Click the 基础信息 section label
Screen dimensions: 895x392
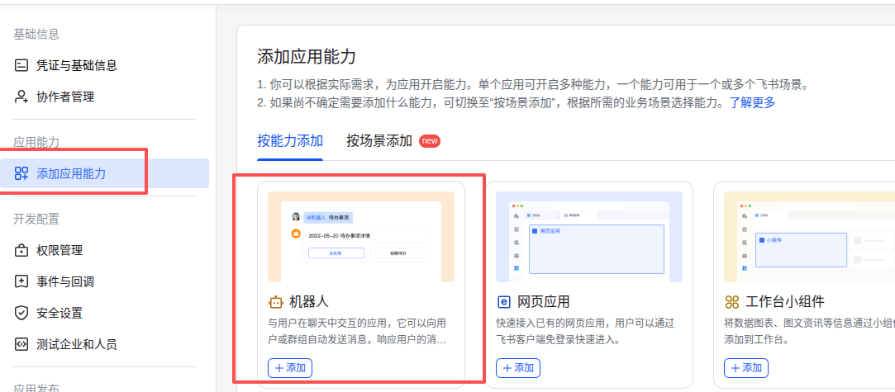pos(36,34)
